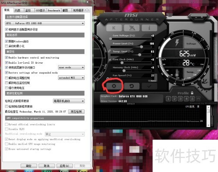Image resolution: width=218 pixels, height=172 pixels.
Task: Expand the user mode dropdown
Action: (x=72, y=67)
